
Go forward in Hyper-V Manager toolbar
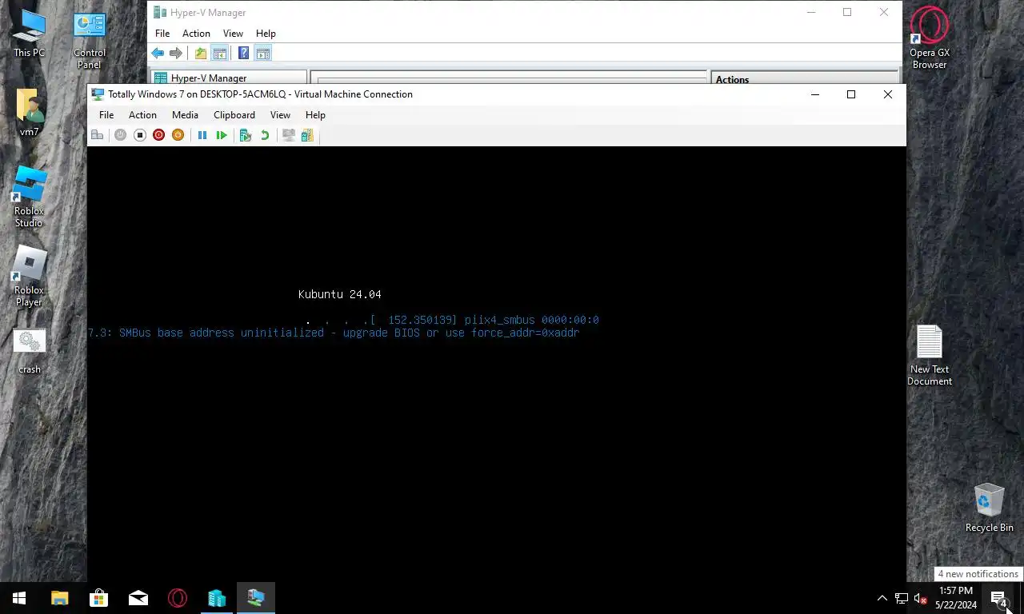pos(176,54)
